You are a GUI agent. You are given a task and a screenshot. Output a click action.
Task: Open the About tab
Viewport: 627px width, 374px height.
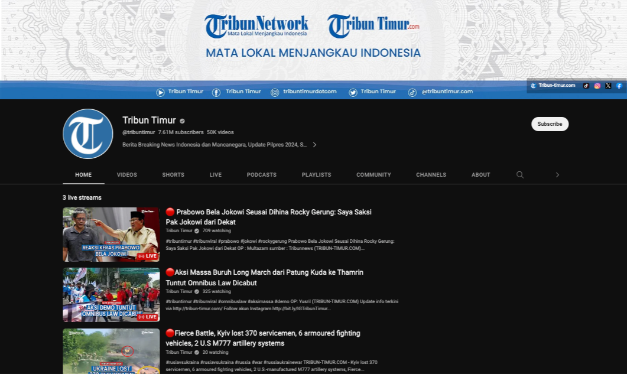point(480,175)
